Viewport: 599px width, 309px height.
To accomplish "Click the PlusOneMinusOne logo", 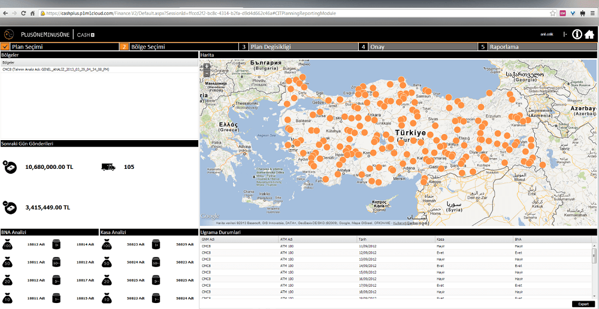I will (37, 35).
